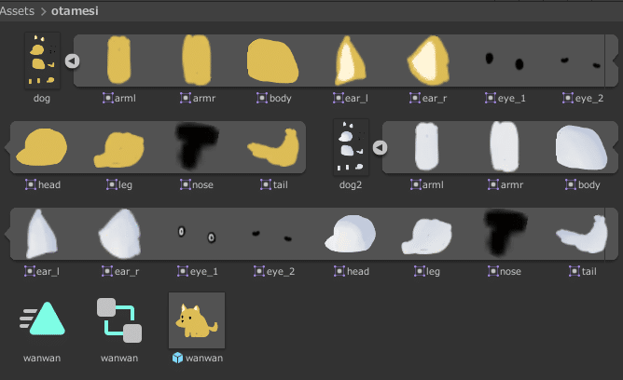Select white arml sprite of dog2
Image resolution: width=623 pixels, height=380 pixels.
[427, 146]
